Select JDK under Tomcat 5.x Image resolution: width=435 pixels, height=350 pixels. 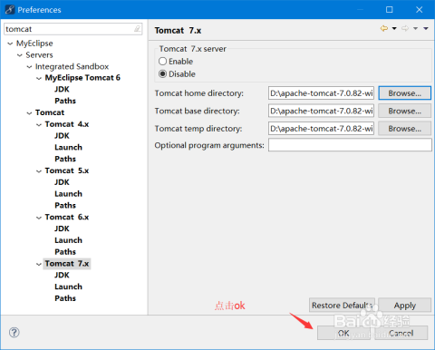click(x=62, y=182)
